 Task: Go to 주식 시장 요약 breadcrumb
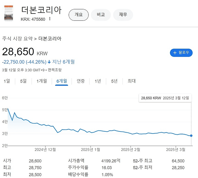(17, 39)
